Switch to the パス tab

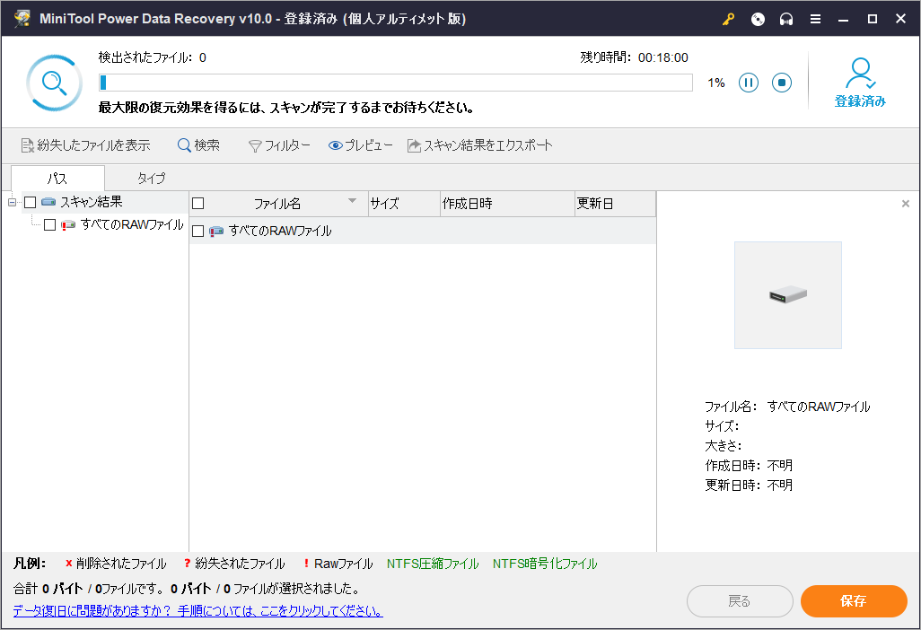57,178
